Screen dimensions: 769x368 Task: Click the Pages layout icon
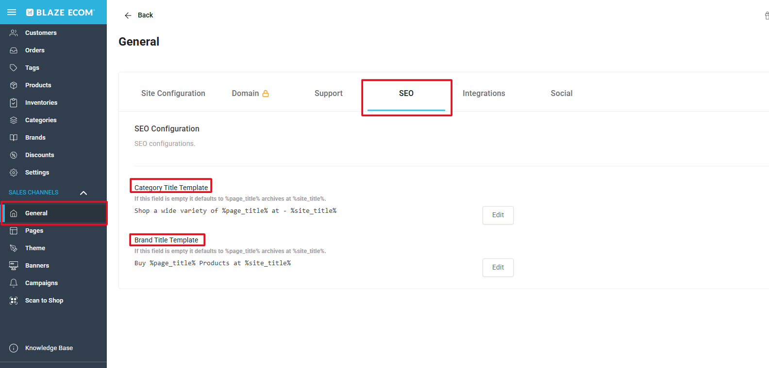point(14,231)
